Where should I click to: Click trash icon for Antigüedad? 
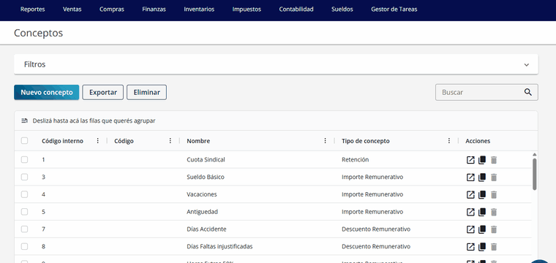pyautogui.click(x=494, y=212)
